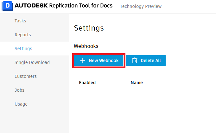The width and height of the screenshot is (216, 133).
Task: Click the Name column header
Action: pyautogui.click(x=137, y=83)
